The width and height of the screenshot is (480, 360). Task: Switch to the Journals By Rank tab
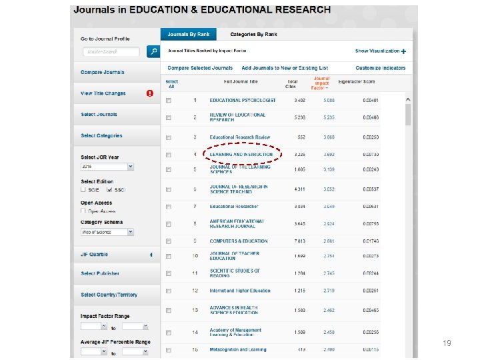[189, 34]
